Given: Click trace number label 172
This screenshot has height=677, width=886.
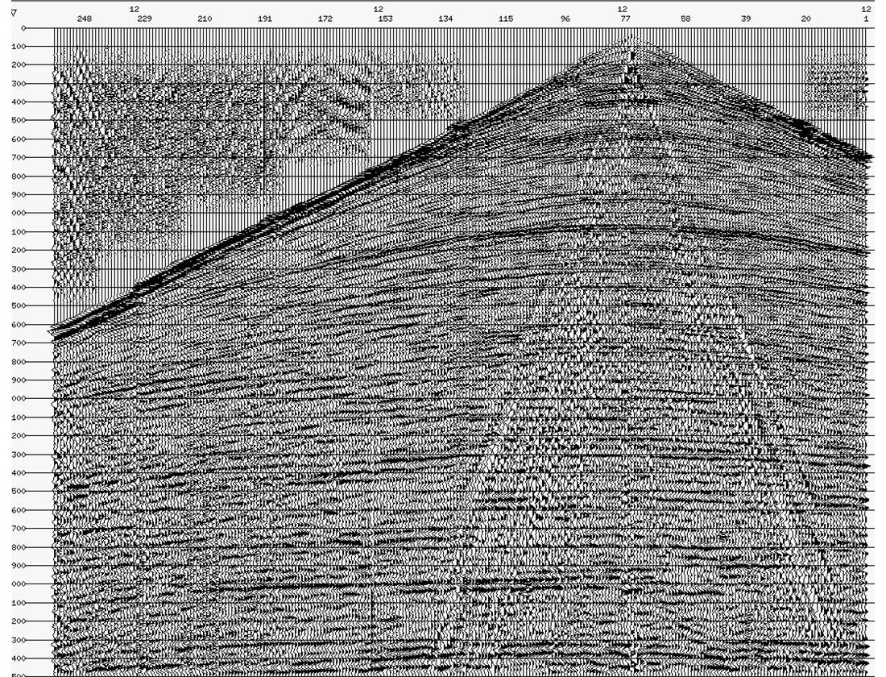Looking at the screenshot, I should [x=325, y=19].
